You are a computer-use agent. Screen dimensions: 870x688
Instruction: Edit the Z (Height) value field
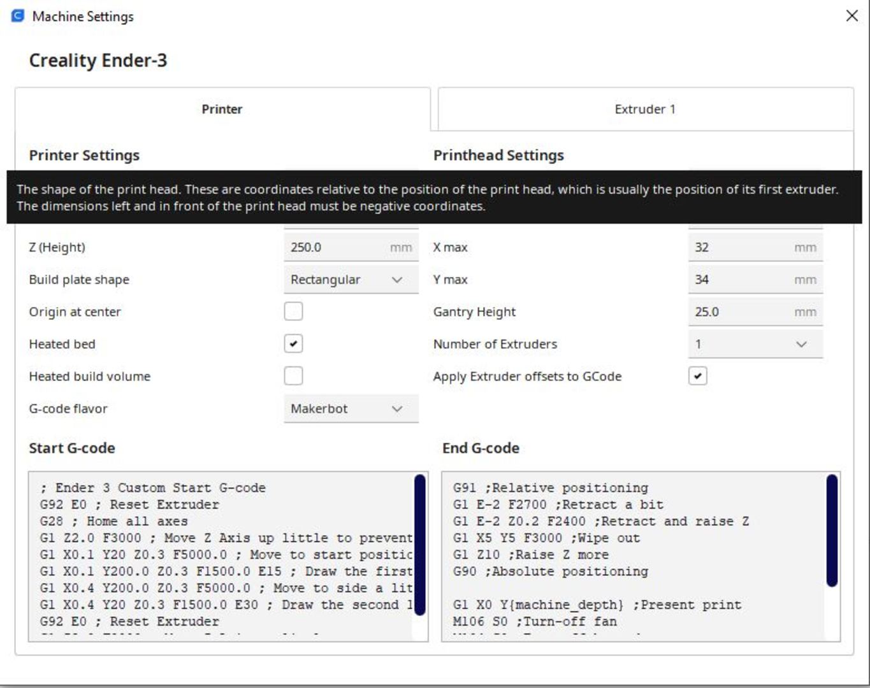(x=351, y=247)
